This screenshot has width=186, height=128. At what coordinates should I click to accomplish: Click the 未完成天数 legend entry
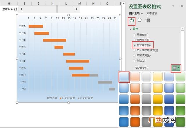point(85,98)
